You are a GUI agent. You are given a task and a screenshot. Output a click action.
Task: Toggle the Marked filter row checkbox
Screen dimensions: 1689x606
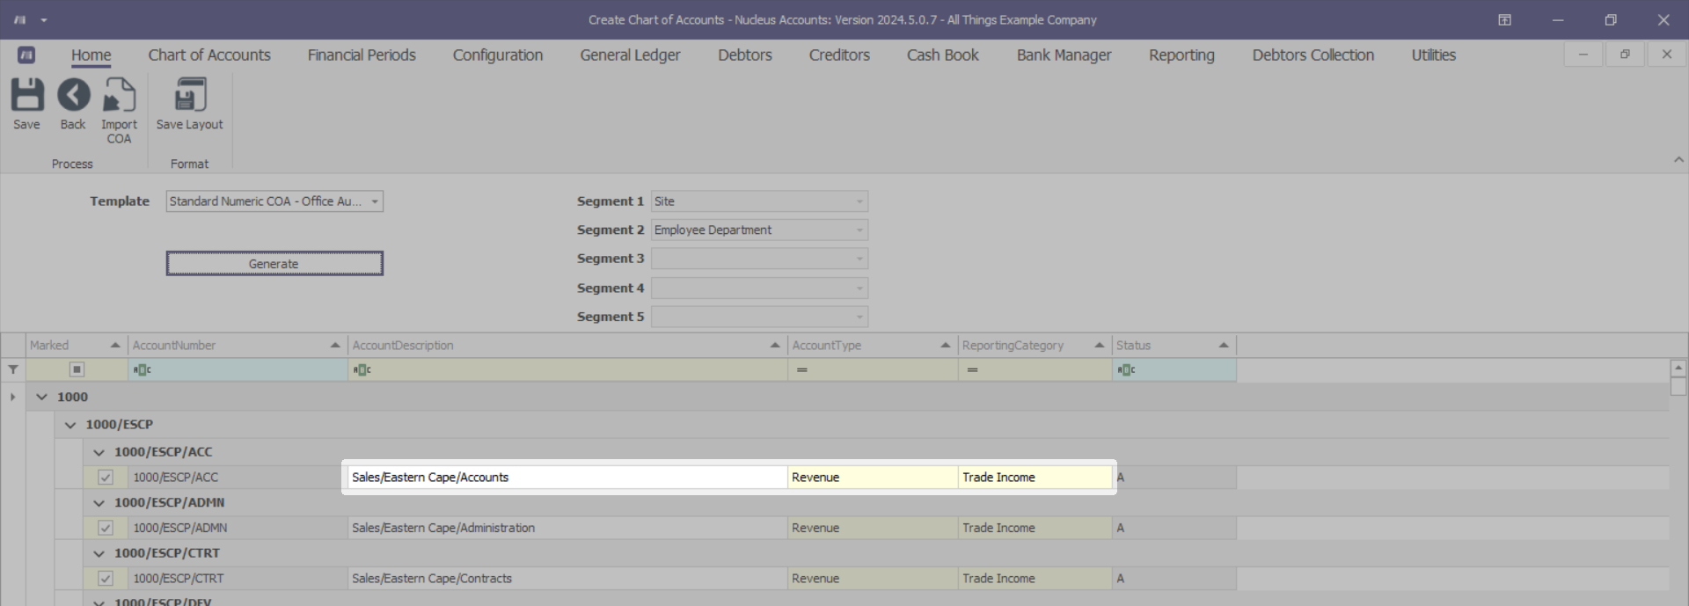(77, 369)
